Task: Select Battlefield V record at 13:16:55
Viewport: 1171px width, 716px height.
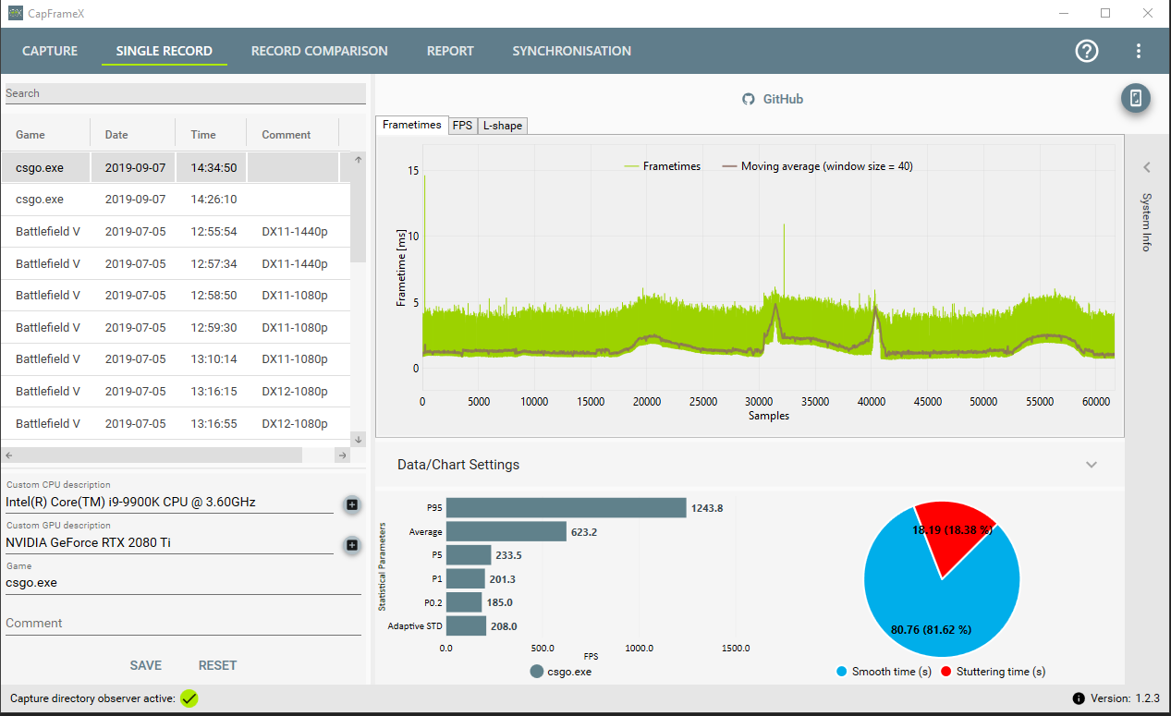Action: coord(176,423)
